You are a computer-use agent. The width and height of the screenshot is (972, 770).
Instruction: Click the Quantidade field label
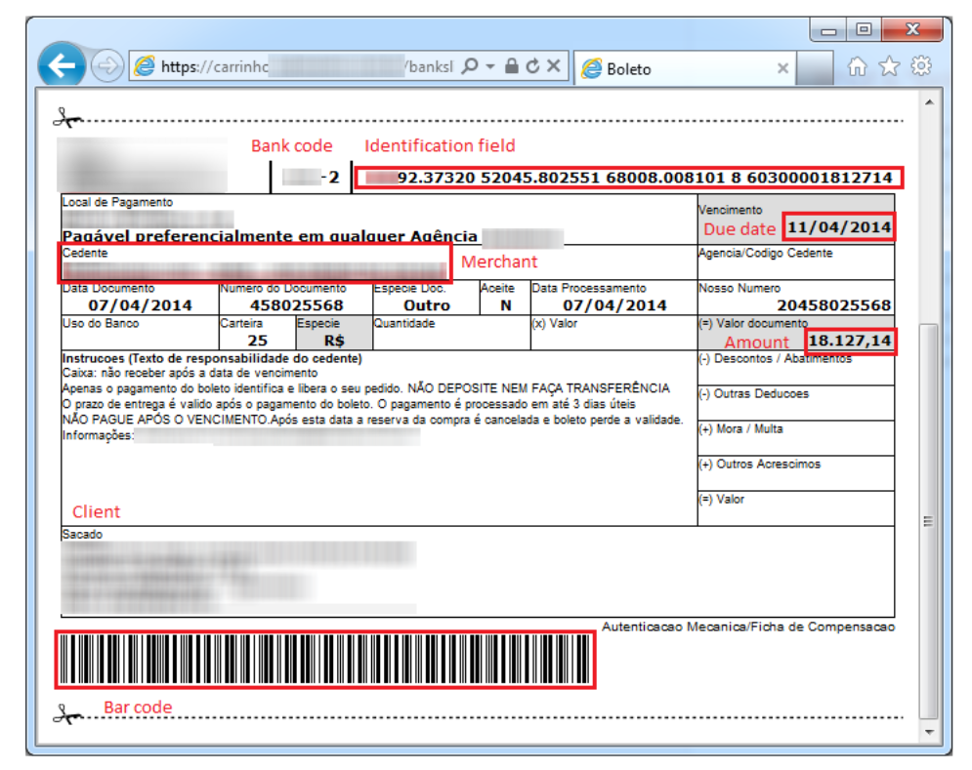tap(404, 323)
